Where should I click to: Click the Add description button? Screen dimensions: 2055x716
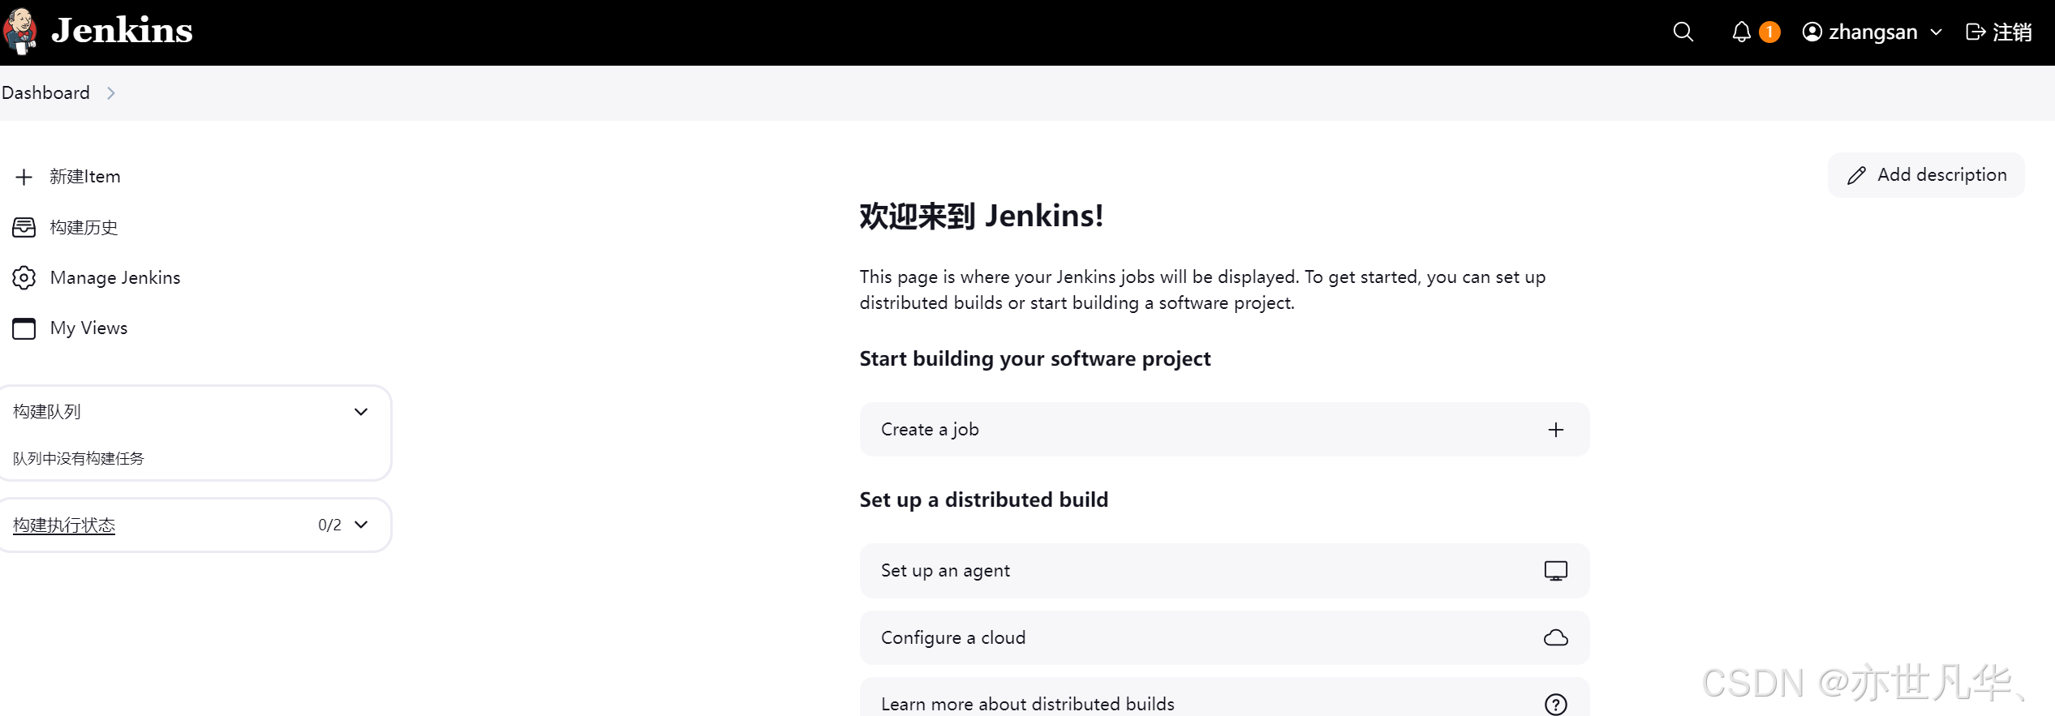tap(1925, 175)
